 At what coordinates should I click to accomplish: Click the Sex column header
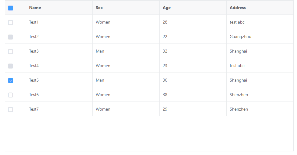pyautogui.click(x=99, y=8)
